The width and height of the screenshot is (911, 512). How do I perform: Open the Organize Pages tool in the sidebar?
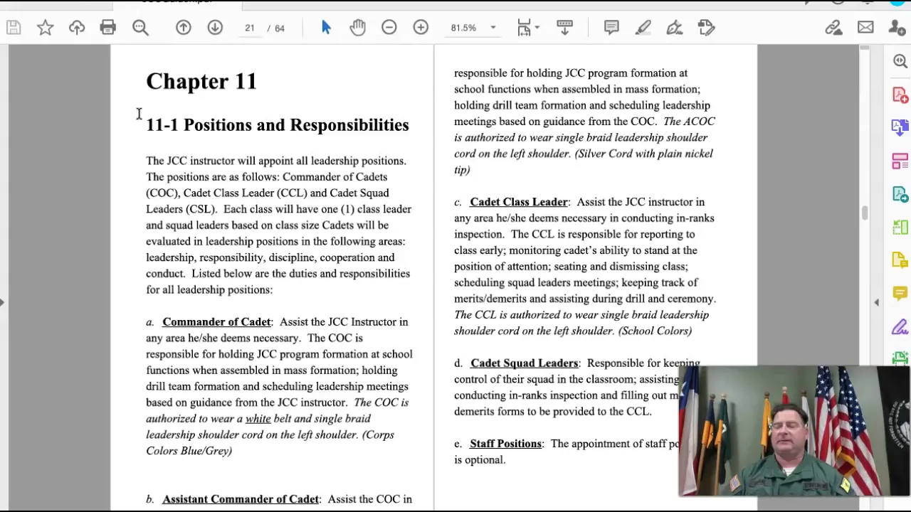tap(900, 161)
